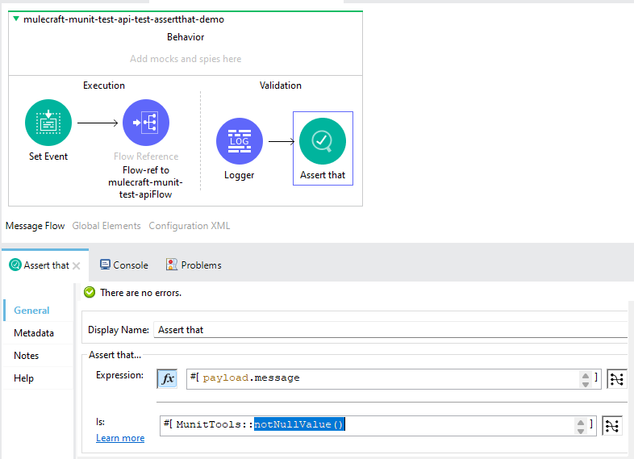Image resolution: width=634 pixels, height=459 pixels.
Task: Switch to the Console tab
Action: pyautogui.click(x=123, y=265)
